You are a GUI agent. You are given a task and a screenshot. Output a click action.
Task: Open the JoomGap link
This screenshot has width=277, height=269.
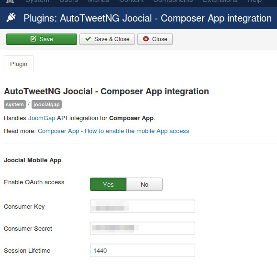[42, 118]
